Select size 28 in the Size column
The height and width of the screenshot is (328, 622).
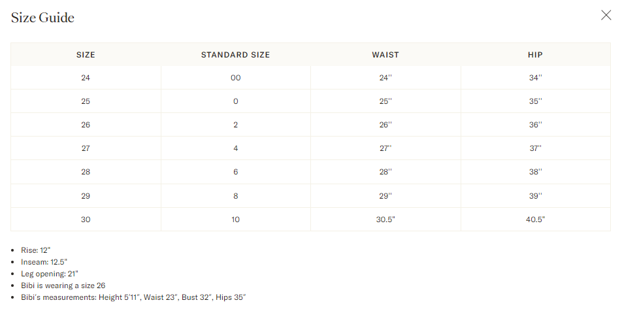point(86,172)
